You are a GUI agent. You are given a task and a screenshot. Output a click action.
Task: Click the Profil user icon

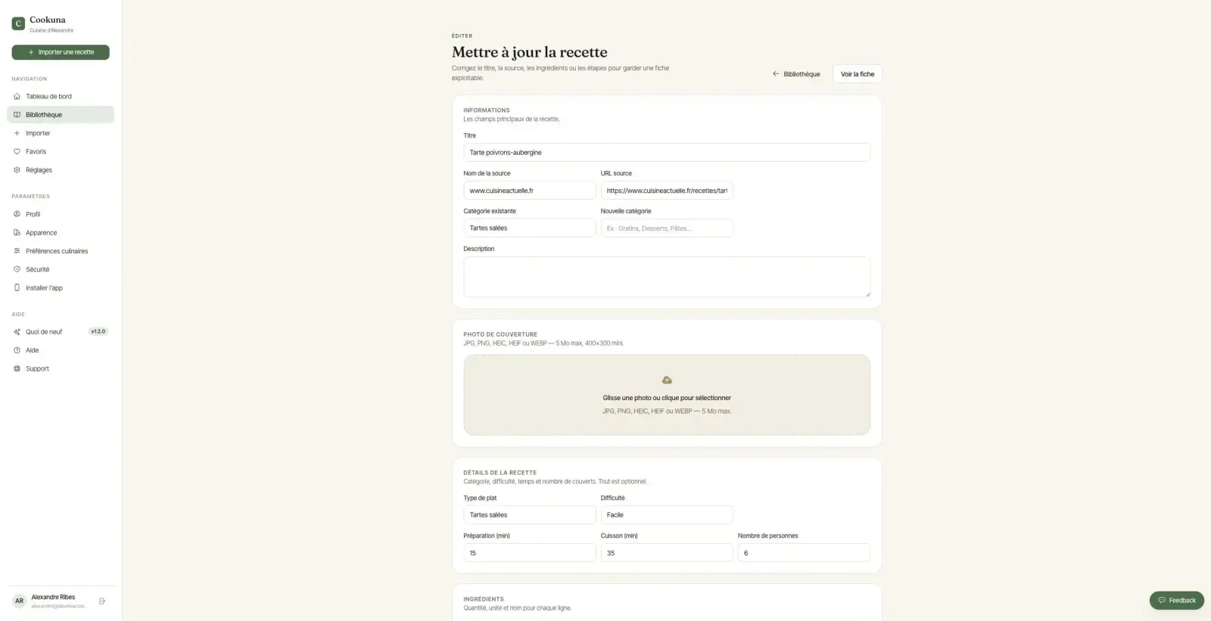pyautogui.click(x=17, y=214)
